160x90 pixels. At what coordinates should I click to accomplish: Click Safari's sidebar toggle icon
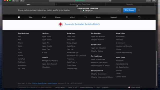[x=22, y=0]
